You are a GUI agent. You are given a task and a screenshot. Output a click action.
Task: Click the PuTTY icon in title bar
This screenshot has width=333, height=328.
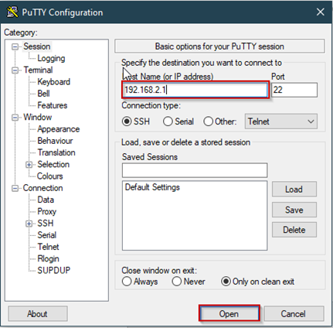click(12, 12)
